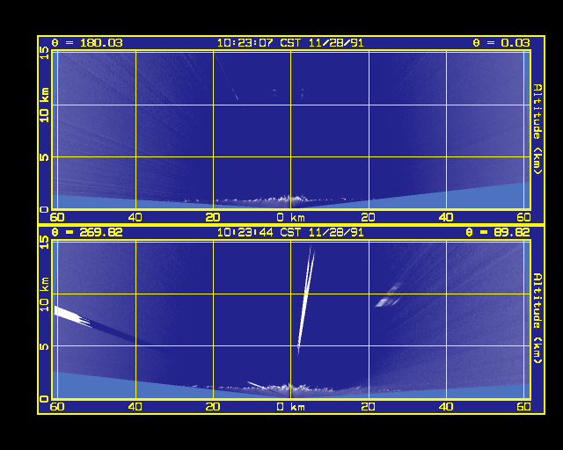
Task: Click the 0 km axis label in the 10:23:07 plot
Action: [291, 217]
